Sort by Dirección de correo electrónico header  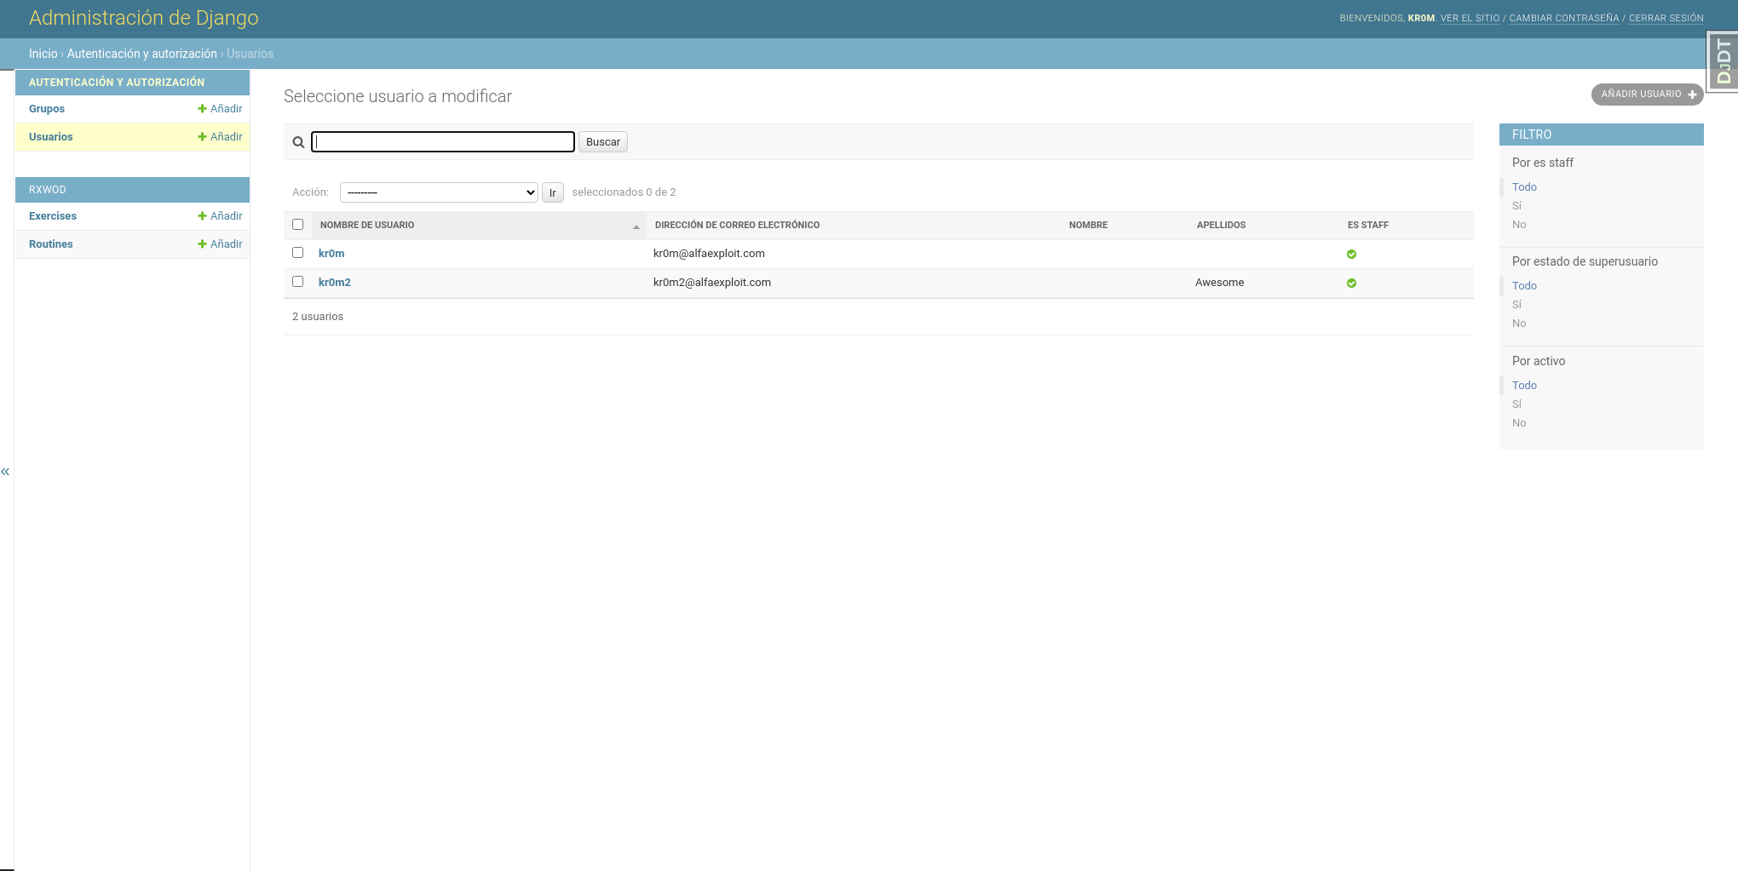click(x=737, y=226)
